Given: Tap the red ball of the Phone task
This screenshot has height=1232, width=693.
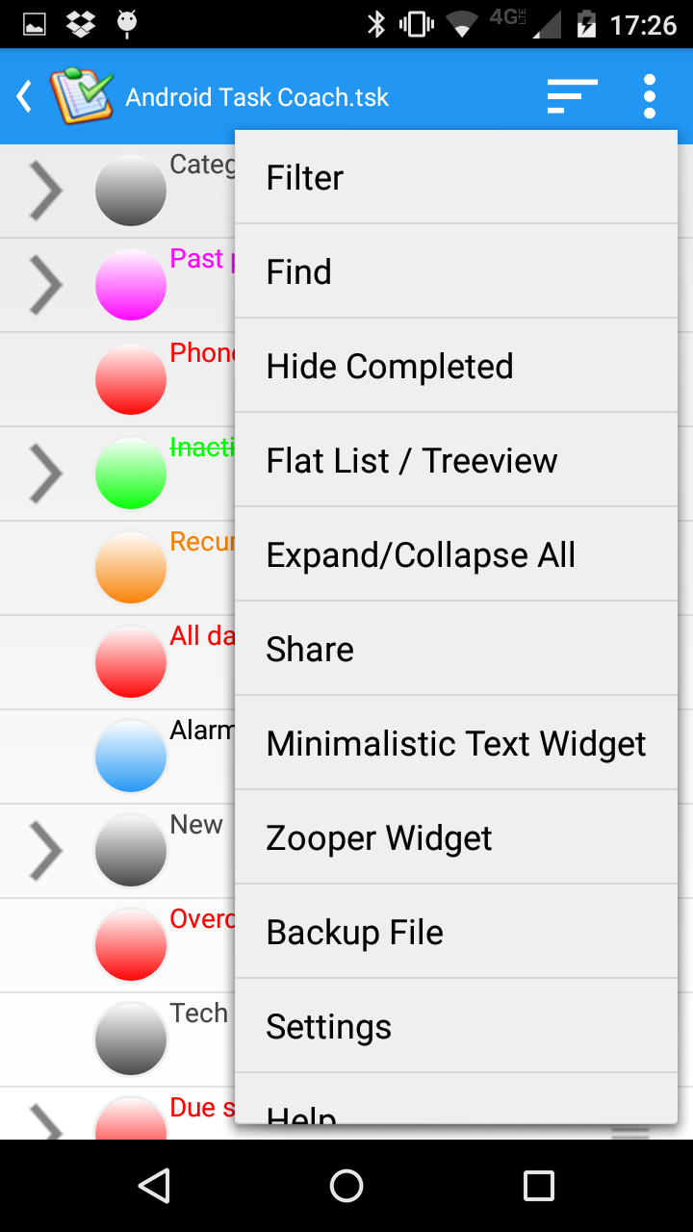Looking at the screenshot, I should click(x=131, y=379).
